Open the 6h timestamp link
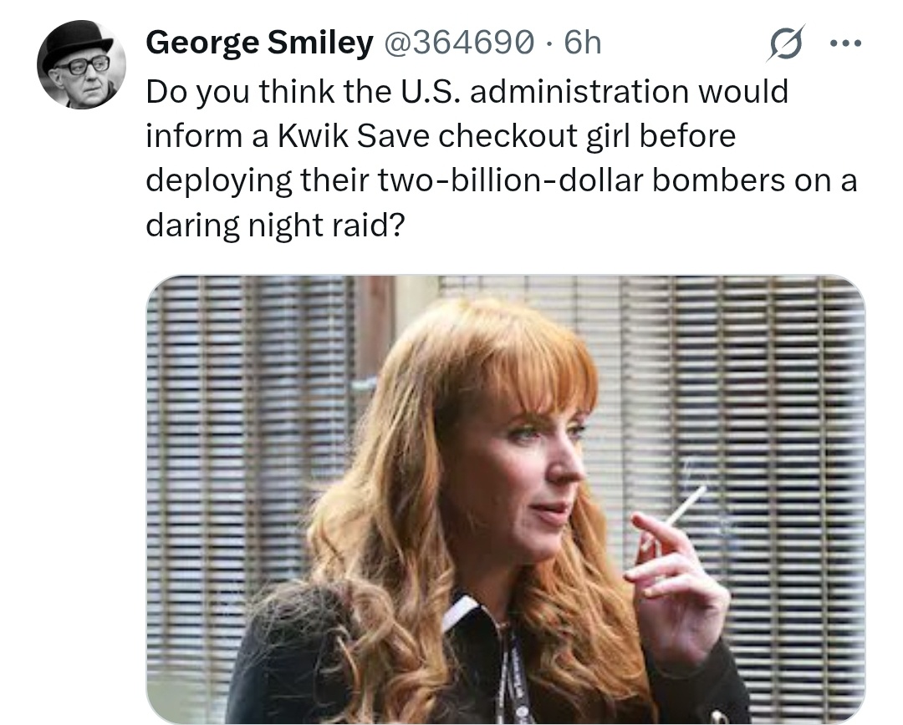This screenshot has height=725, width=903. (x=582, y=43)
